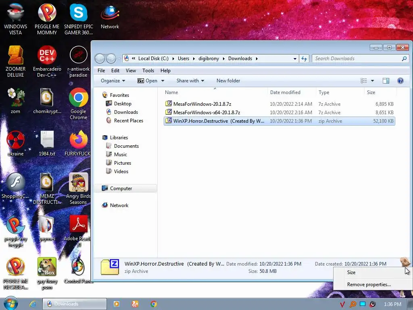Image resolution: width=413 pixels, height=310 pixels.
Task: Click the refresh button beside the address bar
Action: [x=304, y=59]
